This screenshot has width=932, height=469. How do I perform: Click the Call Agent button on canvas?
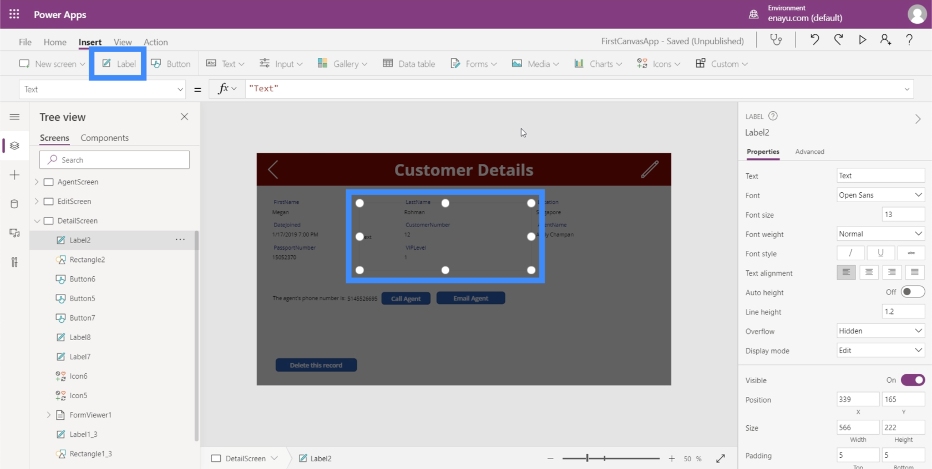click(x=406, y=298)
